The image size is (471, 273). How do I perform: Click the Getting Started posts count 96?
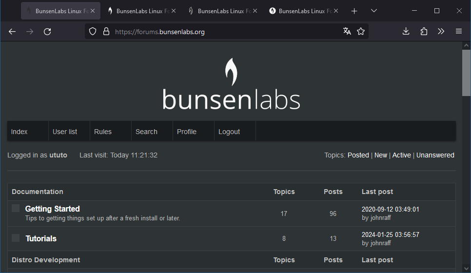point(333,214)
